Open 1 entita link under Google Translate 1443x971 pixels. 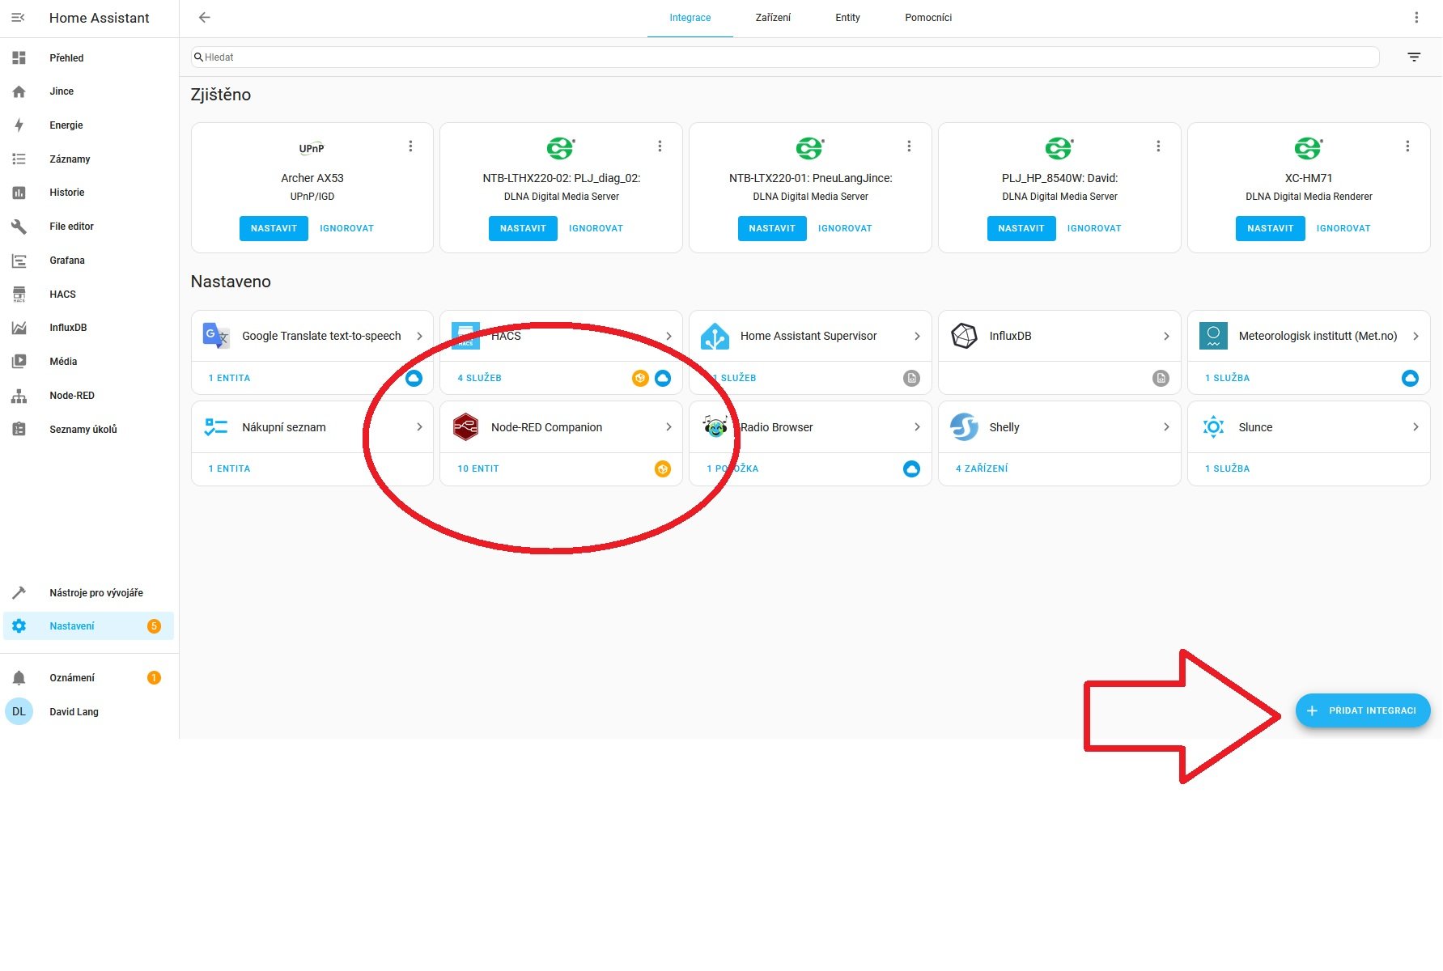click(x=229, y=379)
